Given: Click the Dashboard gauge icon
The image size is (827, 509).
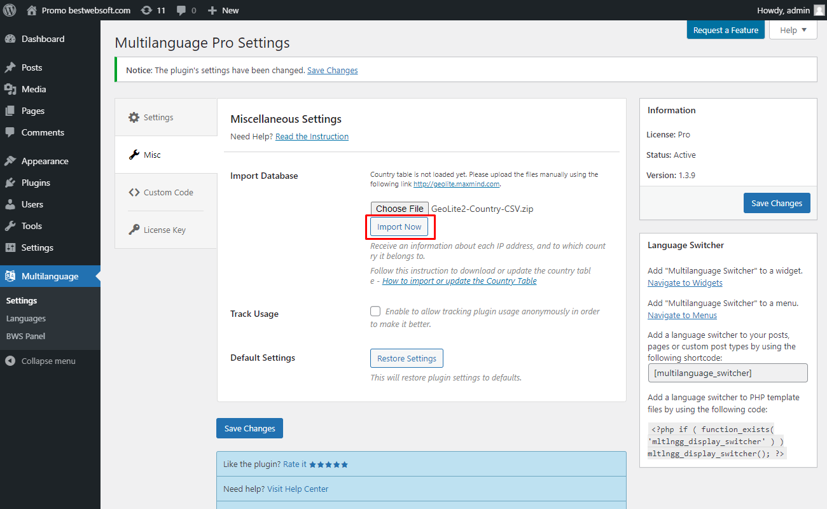Looking at the screenshot, I should (10, 39).
